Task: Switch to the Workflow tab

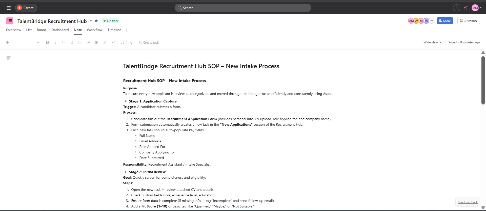Action: pyautogui.click(x=94, y=30)
